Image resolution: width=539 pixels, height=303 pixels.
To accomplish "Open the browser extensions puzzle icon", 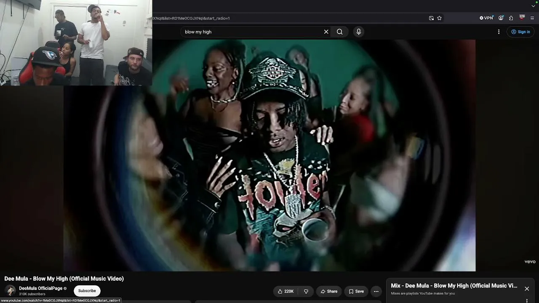I will tap(511, 18).
